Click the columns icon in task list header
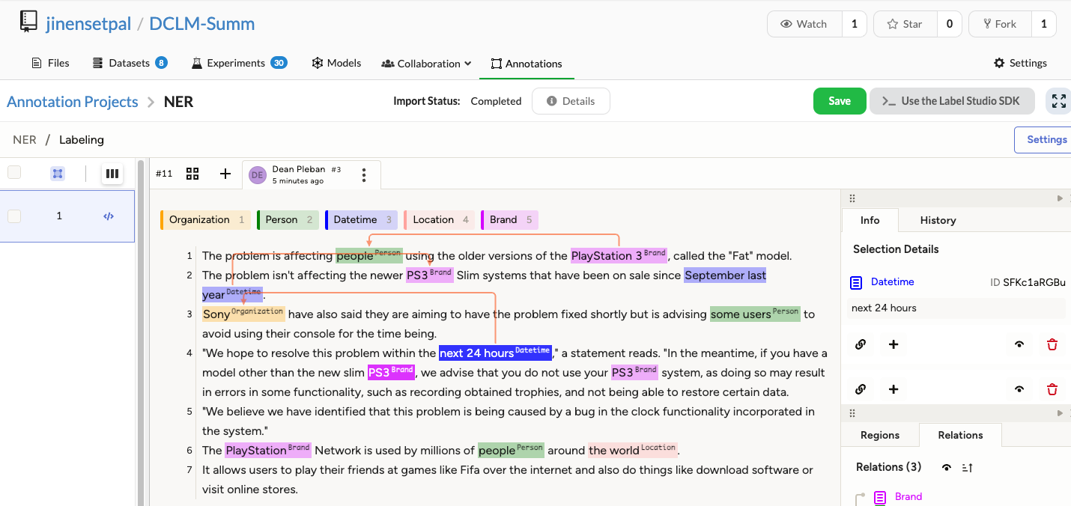Viewport: 1071px width, 506px height. (x=112, y=174)
